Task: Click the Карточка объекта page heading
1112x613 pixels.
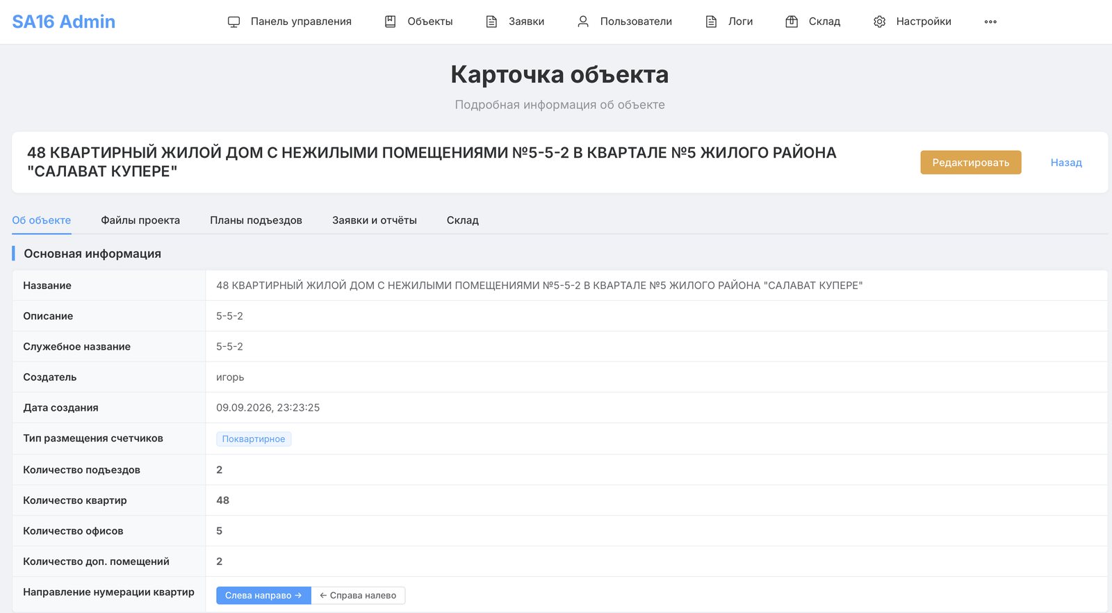Action: [x=559, y=74]
